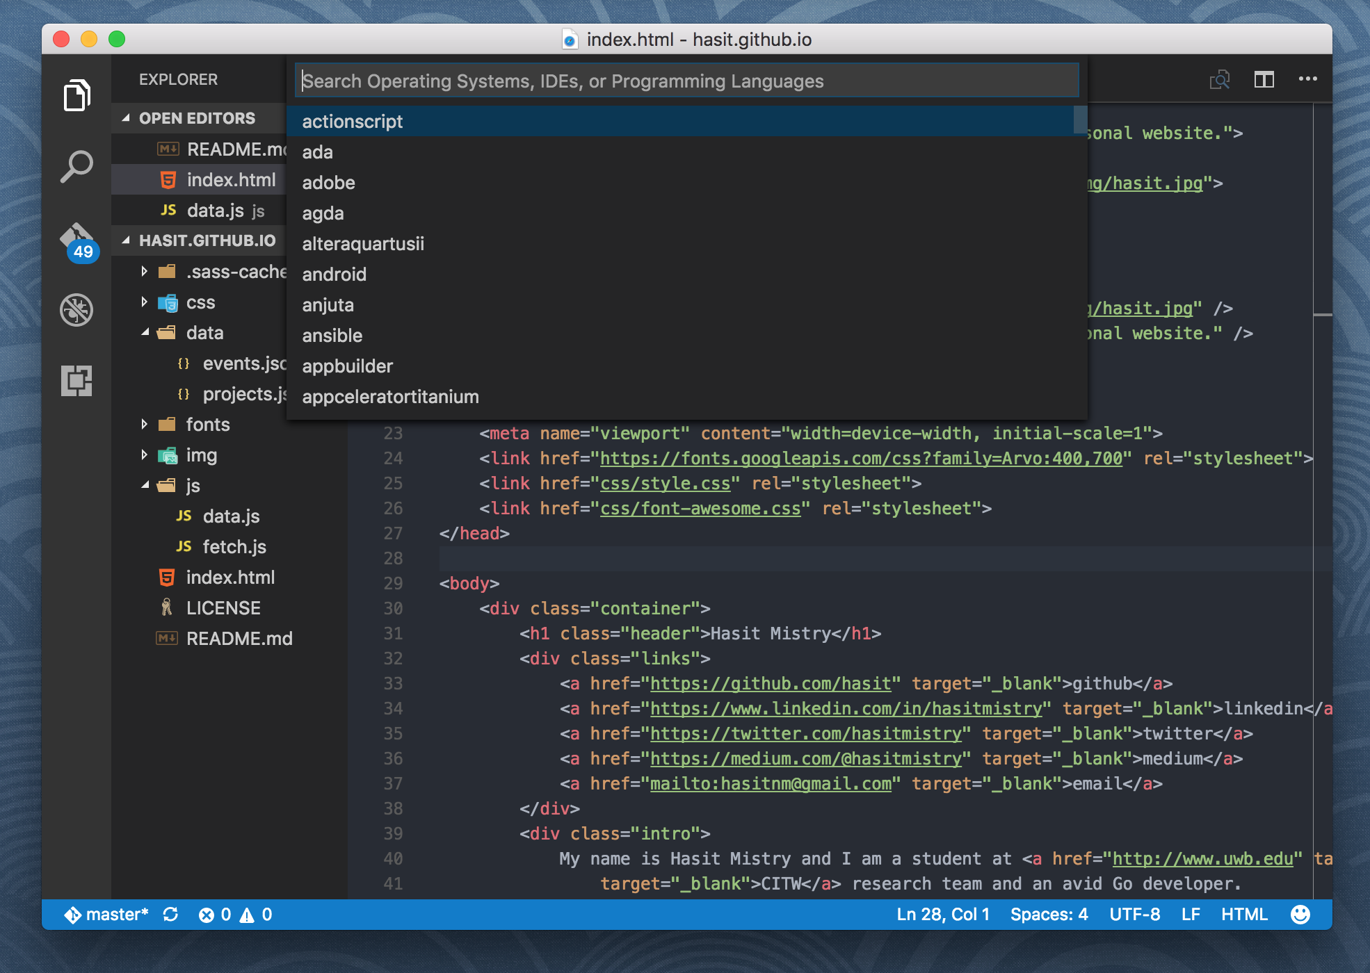This screenshot has width=1370, height=973.
Task: Click the sync changes status icon
Action: (171, 915)
